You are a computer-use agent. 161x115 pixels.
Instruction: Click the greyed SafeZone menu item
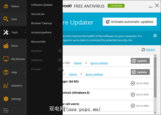tap(37, 60)
